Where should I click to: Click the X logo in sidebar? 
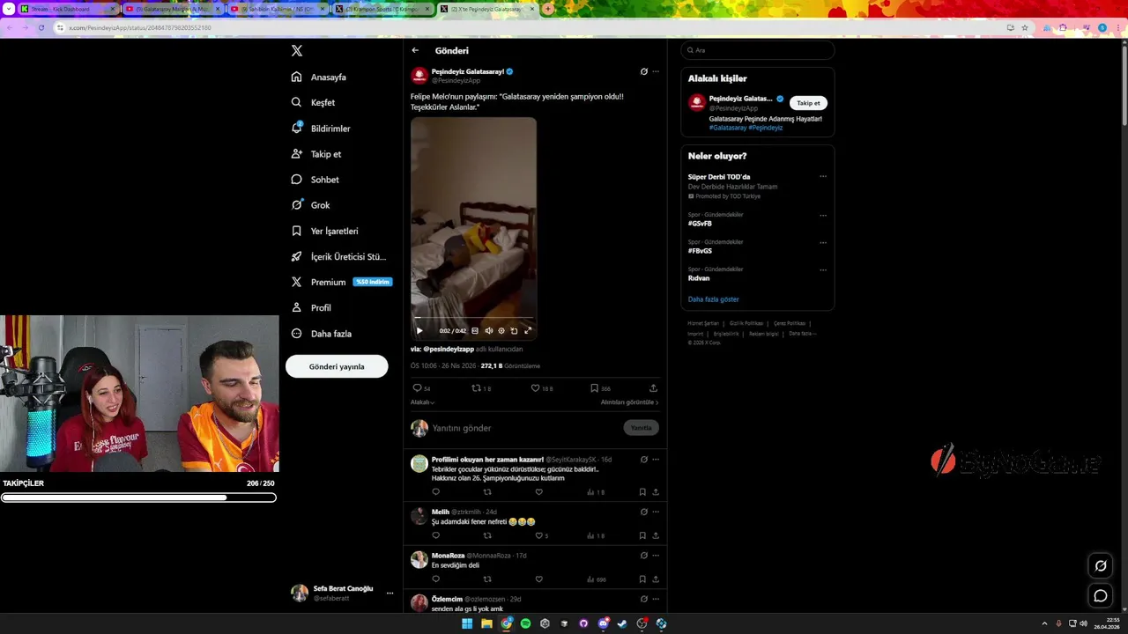pos(297,51)
